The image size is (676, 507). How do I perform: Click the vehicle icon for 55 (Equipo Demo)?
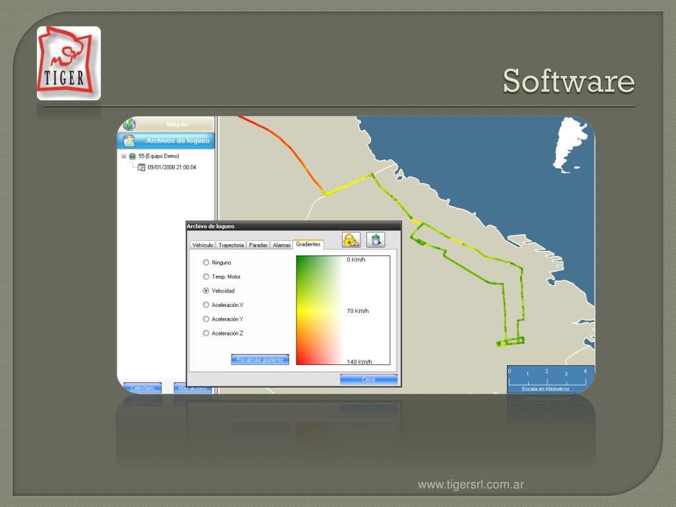point(132,156)
